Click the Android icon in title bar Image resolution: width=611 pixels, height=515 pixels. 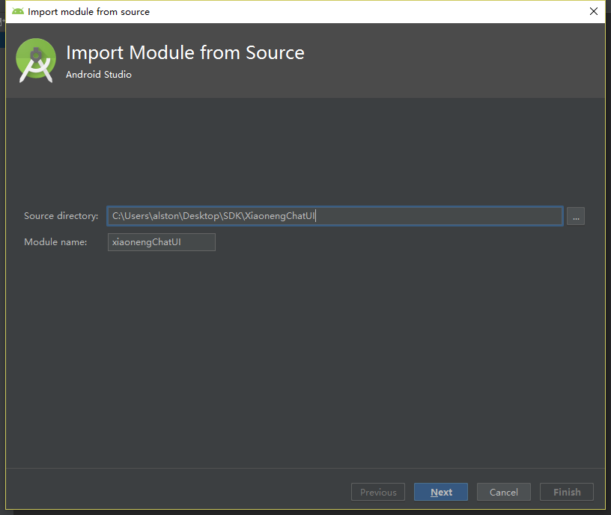click(x=17, y=11)
